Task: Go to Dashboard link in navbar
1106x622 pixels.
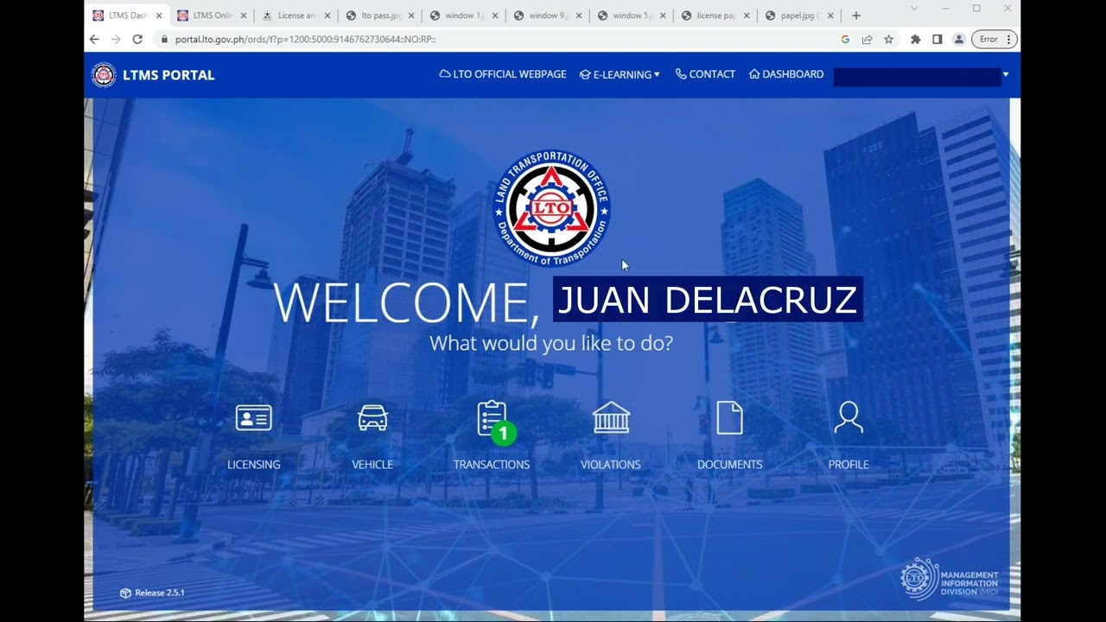Action: coord(786,74)
